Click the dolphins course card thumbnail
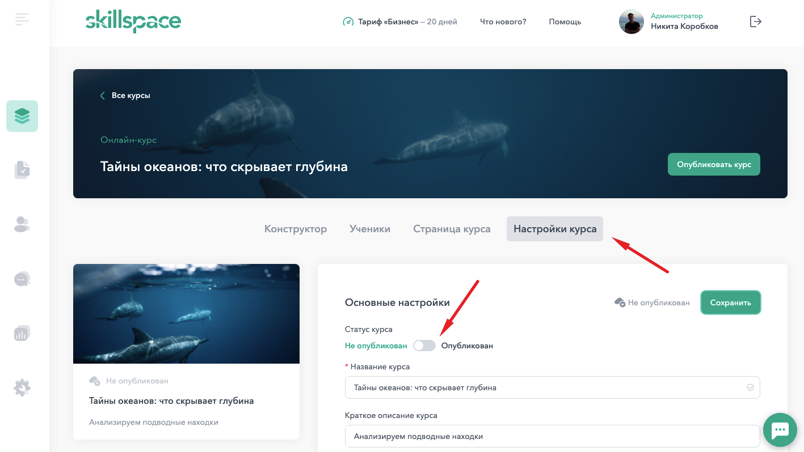The image size is (804, 452). point(186,314)
